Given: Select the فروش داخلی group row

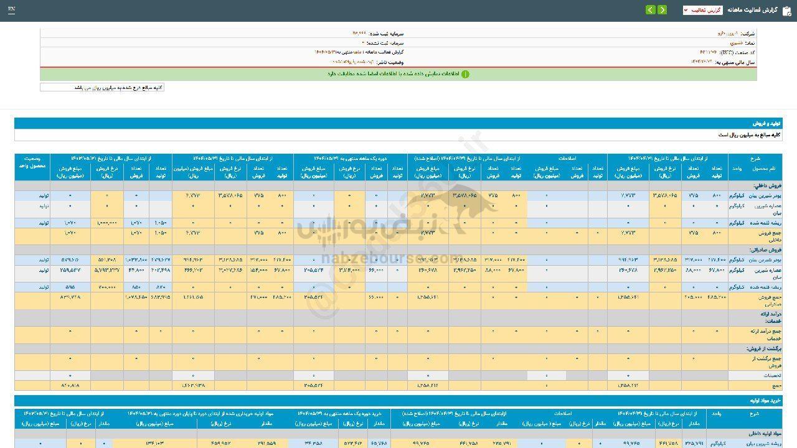Looking at the screenshot, I should click(x=765, y=185).
